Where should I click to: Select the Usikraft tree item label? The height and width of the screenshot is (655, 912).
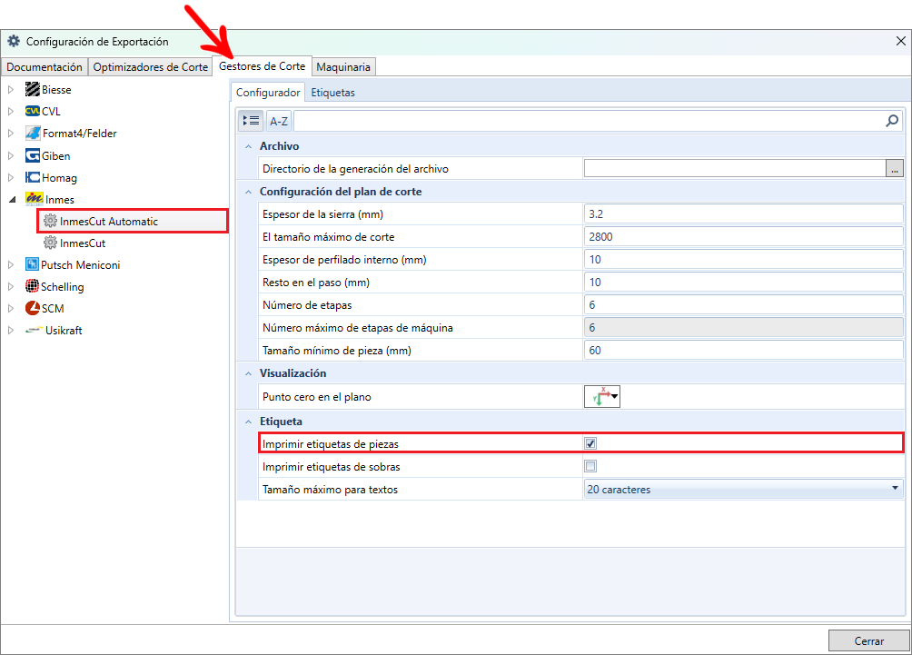coord(64,331)
